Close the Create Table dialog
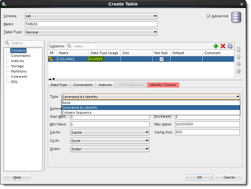 click(x=242, y=4)
